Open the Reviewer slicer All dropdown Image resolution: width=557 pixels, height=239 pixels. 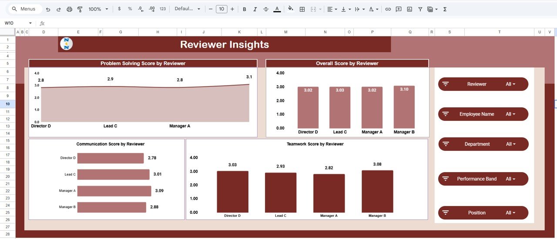click(510, 84)
